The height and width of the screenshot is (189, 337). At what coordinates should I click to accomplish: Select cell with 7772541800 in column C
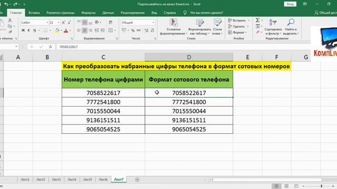pyautogui.click(x=103, y=102)
